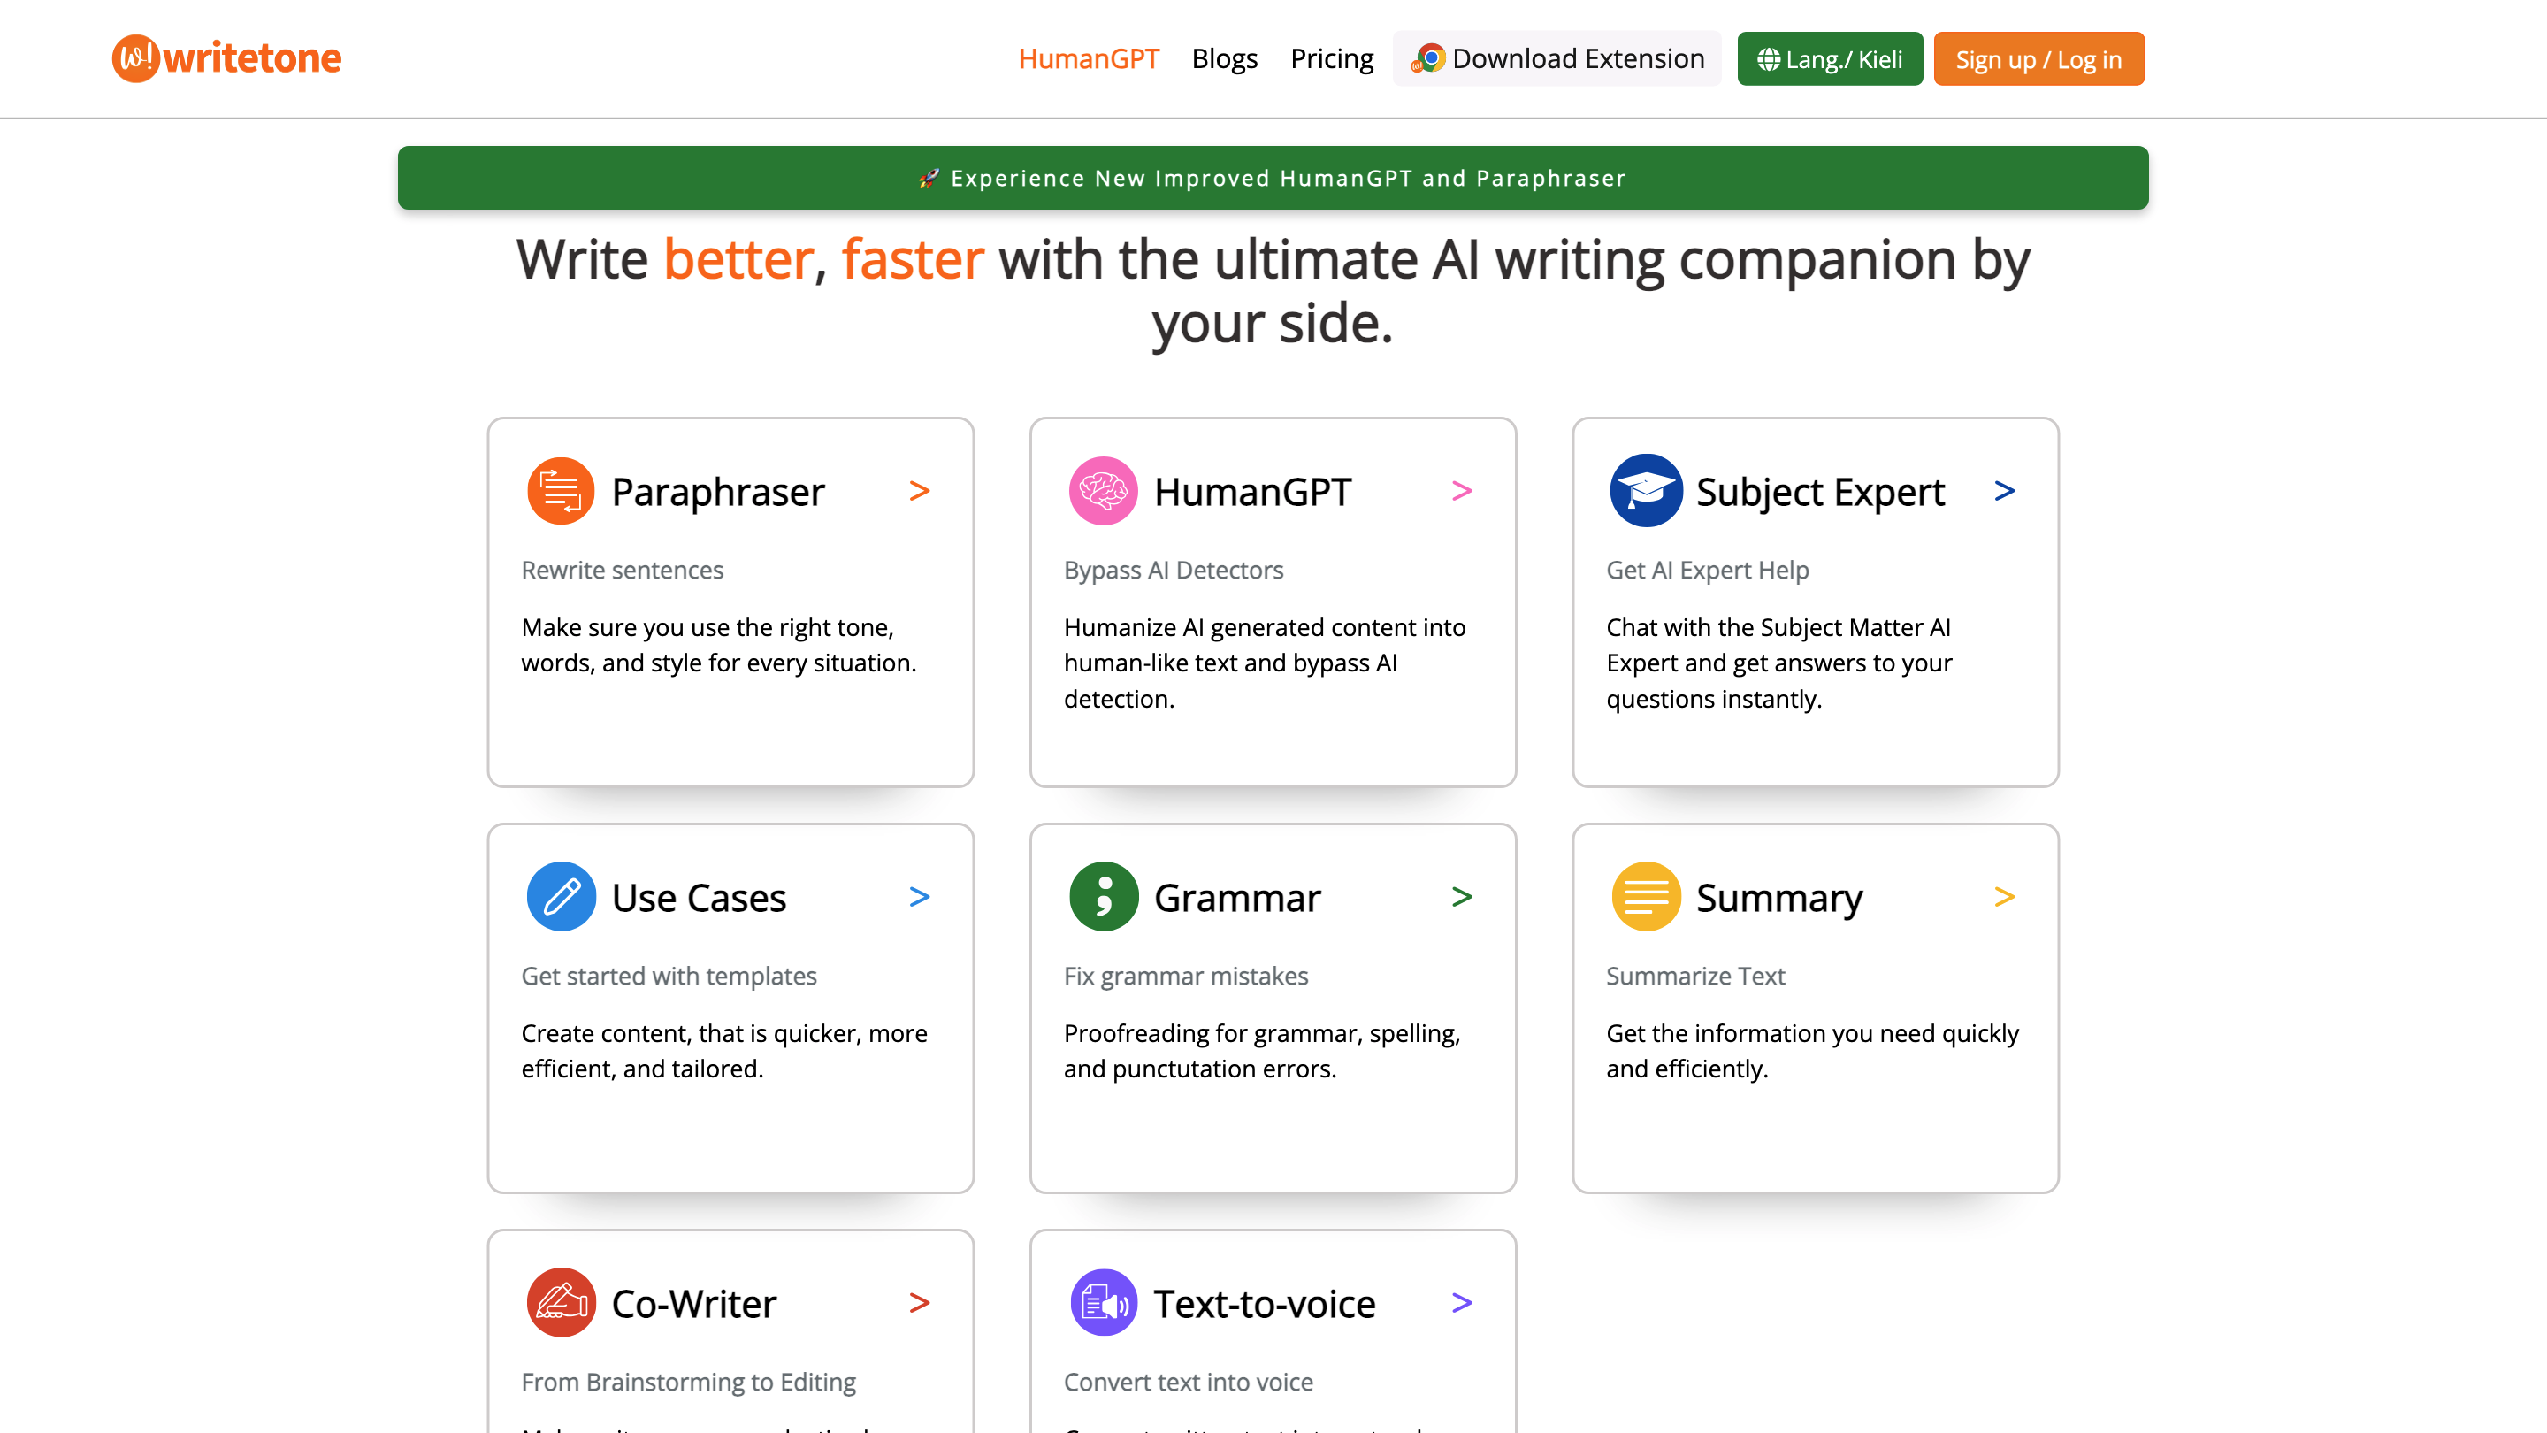The width and height of the screenshot is (2547, 1433).
Task: Click the Text-to-voice purple speaker icon
Action: tap(1103, 1302)
